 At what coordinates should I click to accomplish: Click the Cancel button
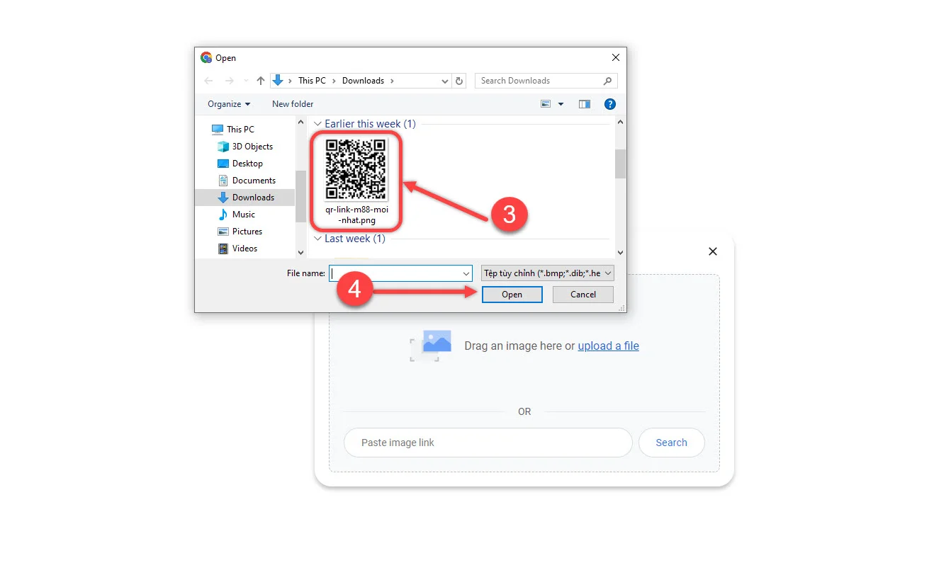583,295
